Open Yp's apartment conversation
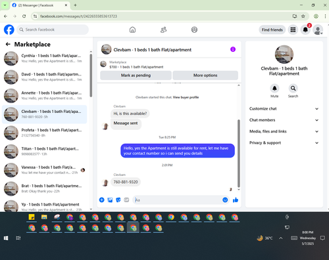The height and width of the screenshot is (260, 329). click(x=44, y=206)
